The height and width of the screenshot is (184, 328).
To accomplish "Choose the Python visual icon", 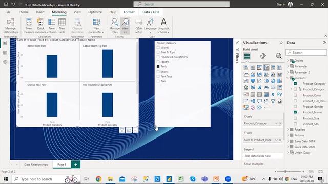I will pyautogui.click(x=279, y=94).
